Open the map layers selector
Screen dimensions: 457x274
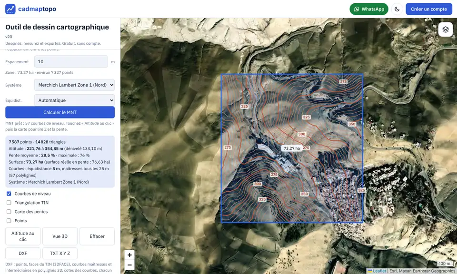point(446,29)
